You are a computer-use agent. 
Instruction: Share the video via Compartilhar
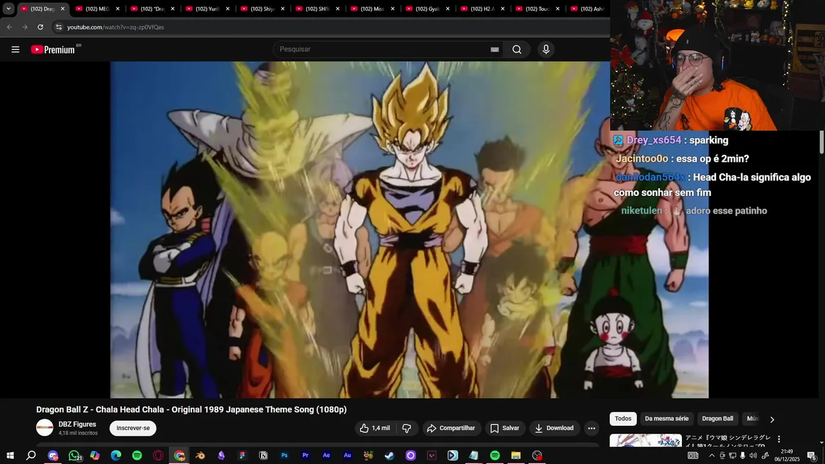pos(451,428)
